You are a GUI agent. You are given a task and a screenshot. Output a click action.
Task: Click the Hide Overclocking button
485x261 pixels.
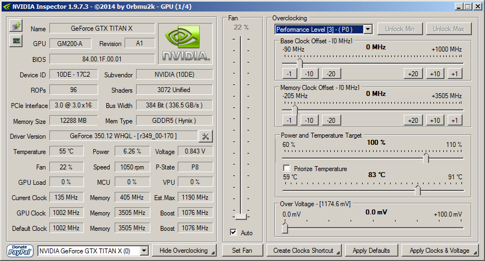184,251
